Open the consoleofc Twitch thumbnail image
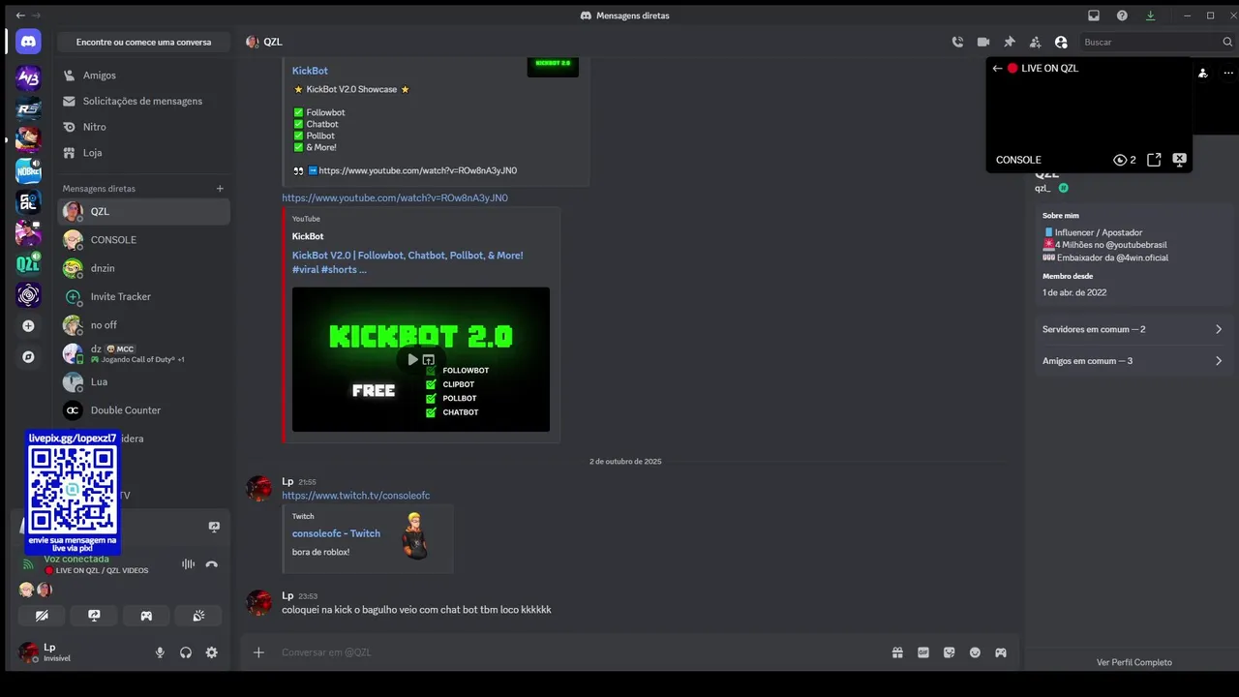 415,535
